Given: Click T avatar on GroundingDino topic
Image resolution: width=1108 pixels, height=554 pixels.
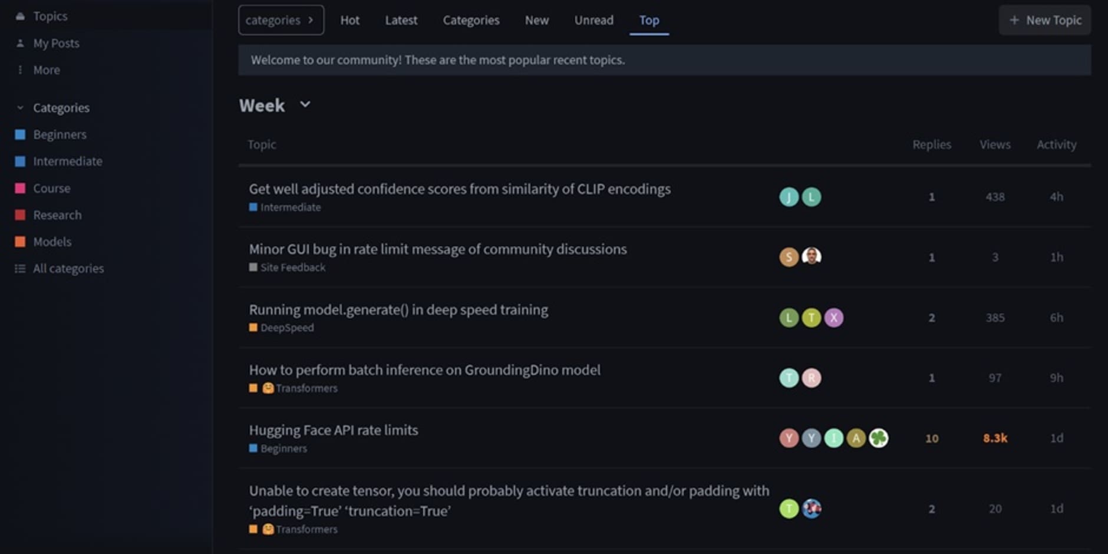Looking at the screenshot, I should (789, 378).
